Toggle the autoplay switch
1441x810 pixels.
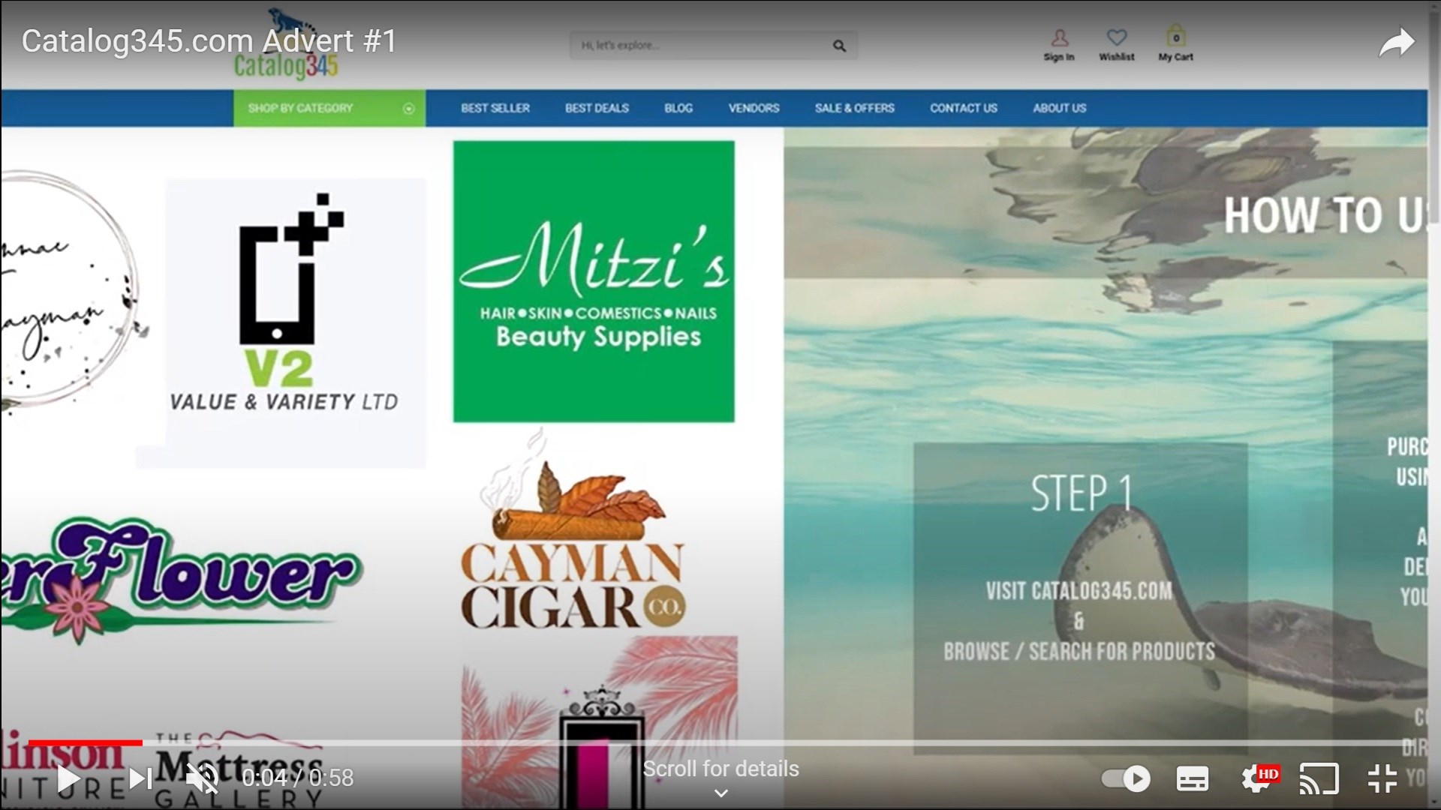tap(1125, 778)
